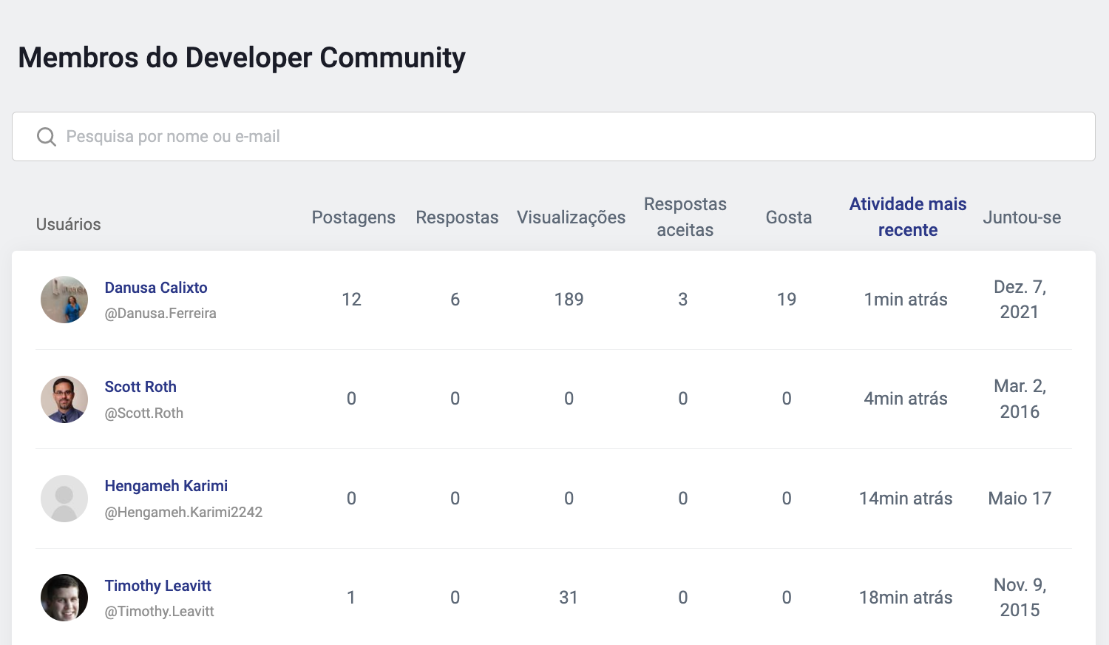Viewport: 1109px width, 645px height.
Task: Click the search magnifier icon
Action: [x=47, y=137]
